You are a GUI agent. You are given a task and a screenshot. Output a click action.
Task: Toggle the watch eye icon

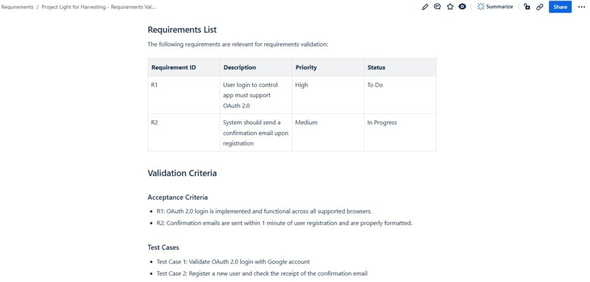pos(462,7)
